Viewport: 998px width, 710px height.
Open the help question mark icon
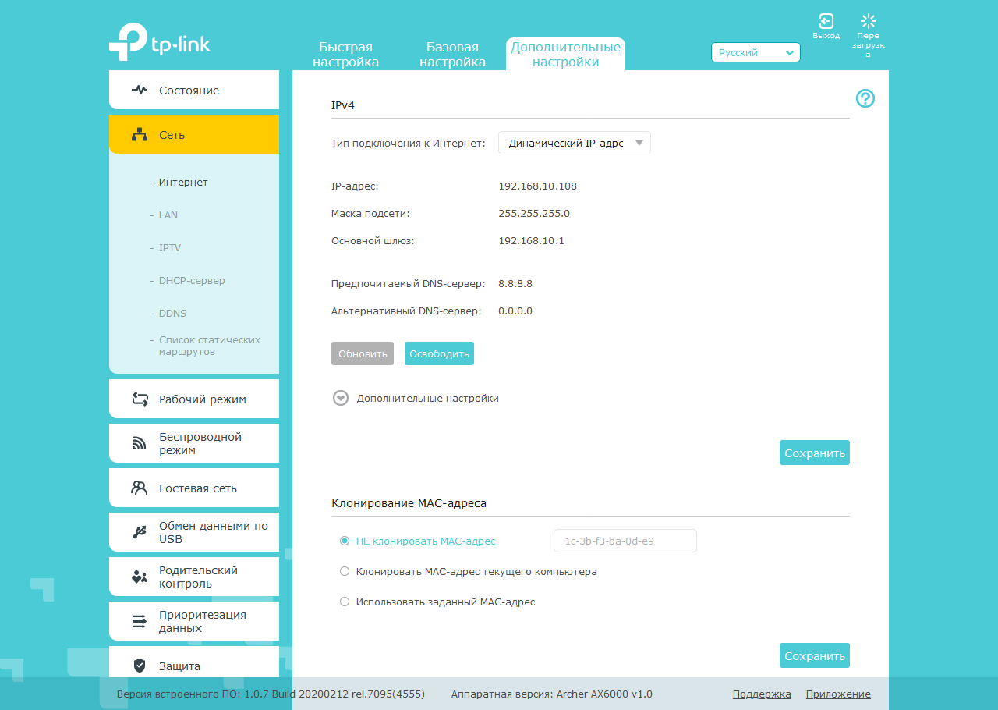[865, 98]
